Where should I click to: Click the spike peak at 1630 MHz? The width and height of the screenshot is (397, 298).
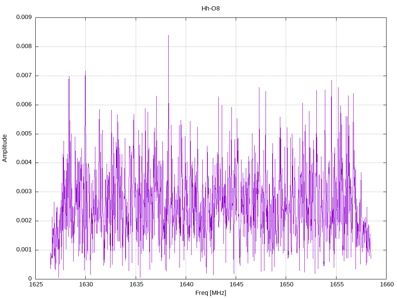(x=85, y=71)
